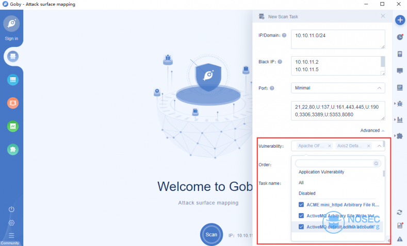This screenshot has width=407, height=246.
Task: Select the All option in vulnerability list
Action: (301, 183)
